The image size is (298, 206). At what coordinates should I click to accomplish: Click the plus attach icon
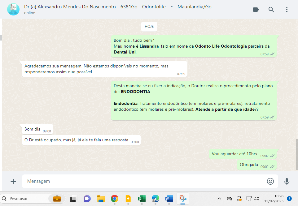pos(13,182)
